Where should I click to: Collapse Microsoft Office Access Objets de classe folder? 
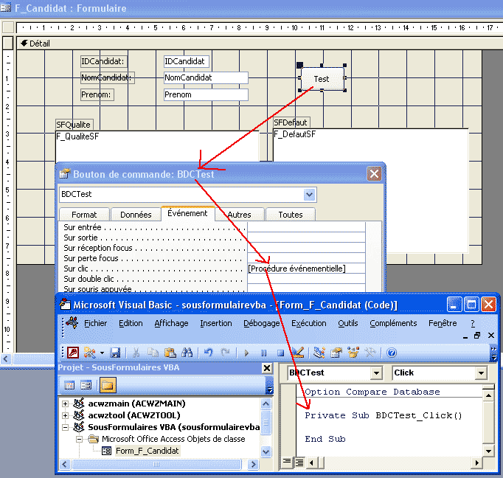click(79, 439)
